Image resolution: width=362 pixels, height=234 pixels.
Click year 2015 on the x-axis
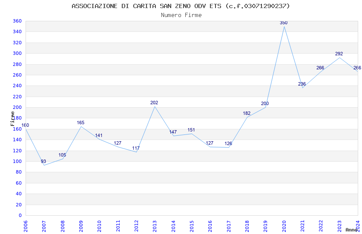(x=192, y=226)
